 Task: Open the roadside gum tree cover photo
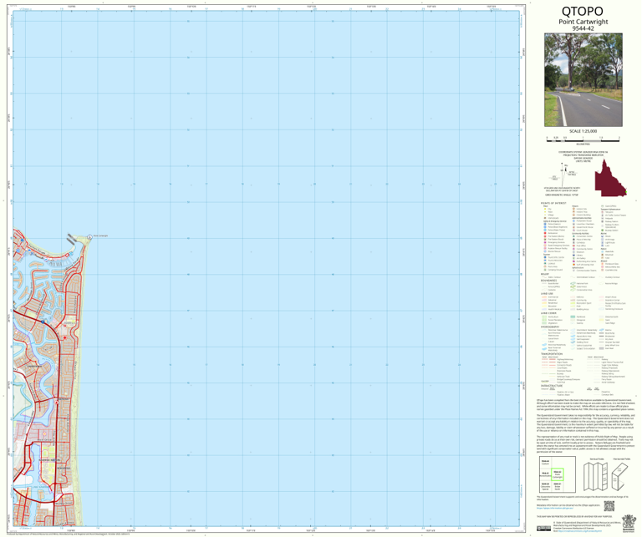pos(583,79)
